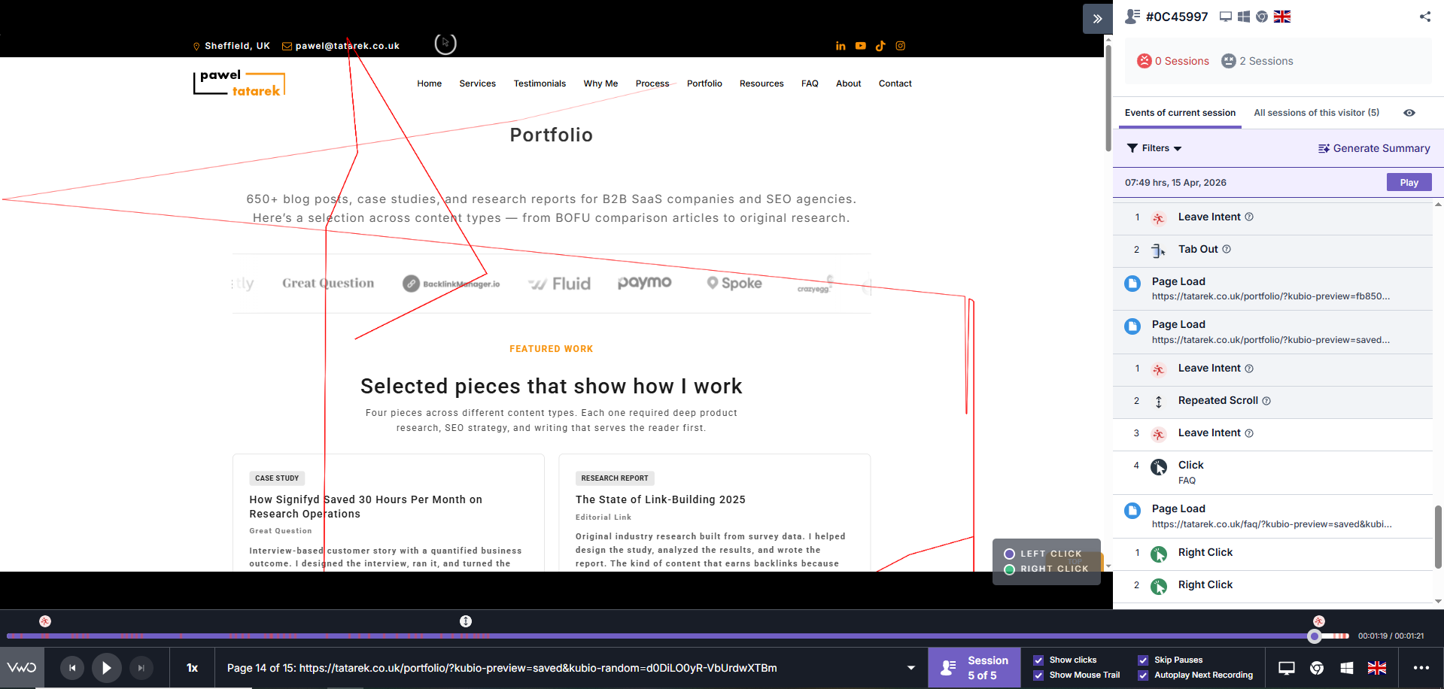This screenshot has width=1444, height=689.
Task: Switch to the All sessions of this visitor tab
Action: (x=1316, y=113)
